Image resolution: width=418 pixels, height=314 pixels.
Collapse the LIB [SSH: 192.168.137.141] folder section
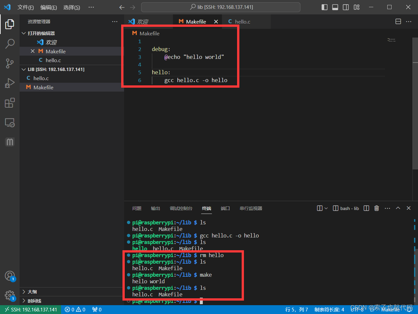72,69
